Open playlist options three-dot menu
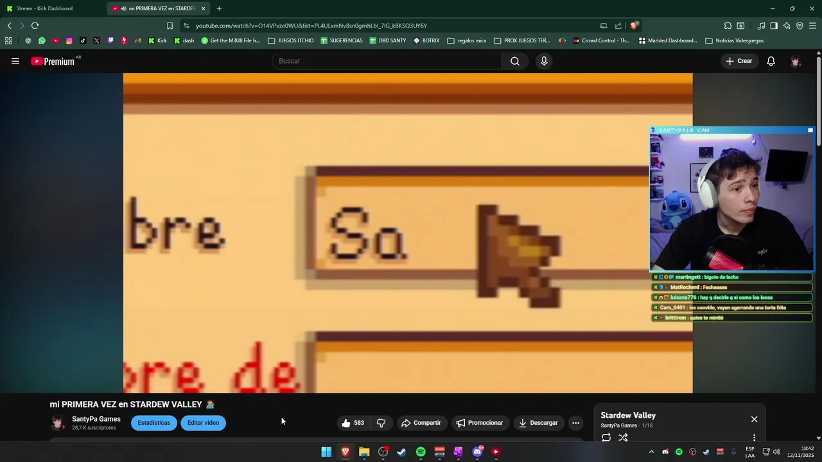The height and width of the screenshot is (462, 822). 754,438
